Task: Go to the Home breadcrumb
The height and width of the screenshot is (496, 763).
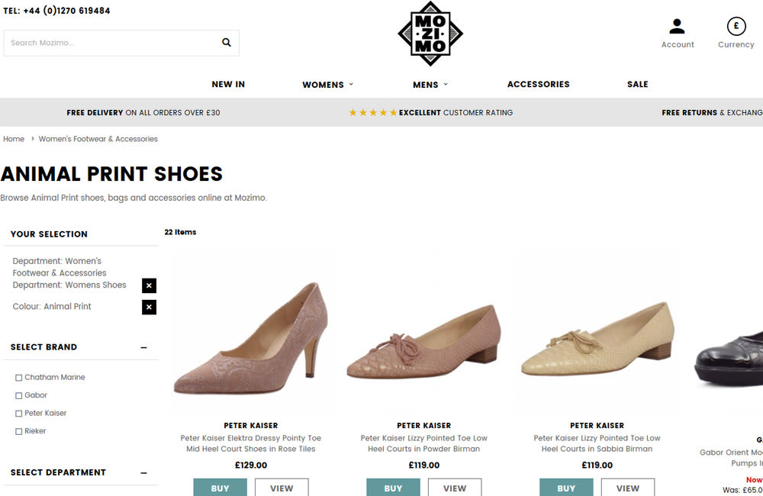Action: (x=14, y=139)
